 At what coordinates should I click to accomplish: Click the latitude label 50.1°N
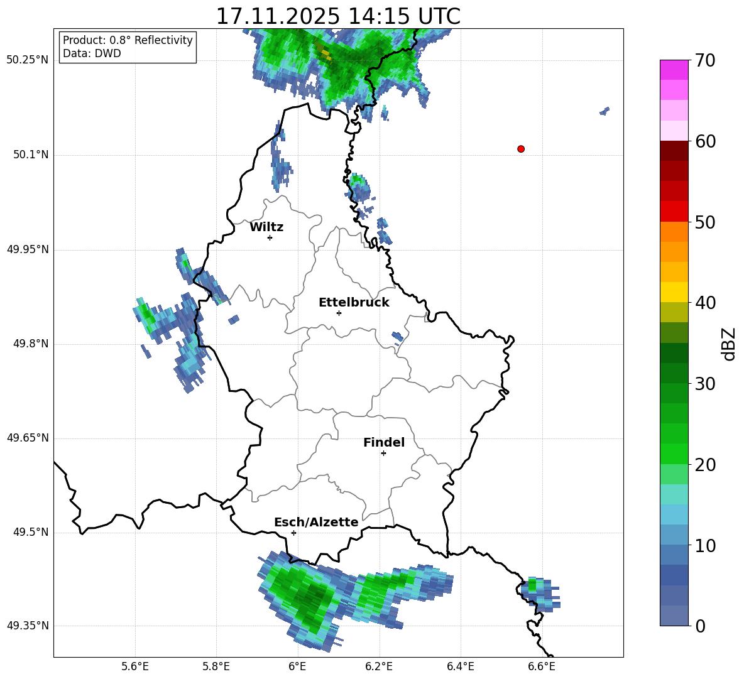(x=31, y=155)
